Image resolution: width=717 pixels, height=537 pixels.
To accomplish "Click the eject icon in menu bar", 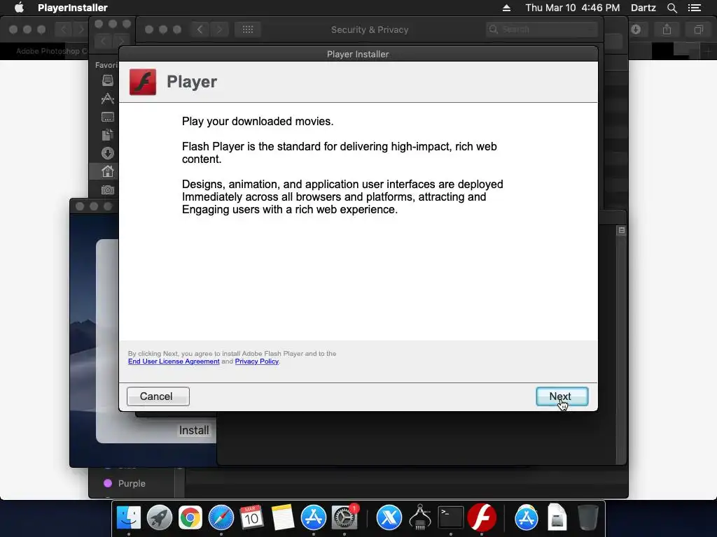I will (506, 8).
